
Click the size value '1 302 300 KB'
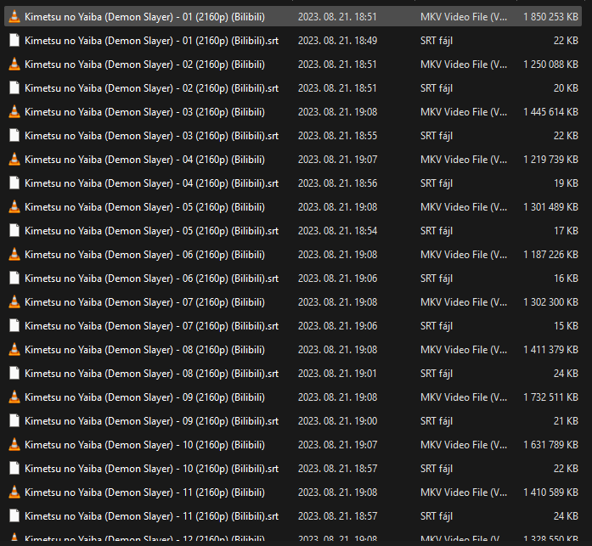click(550, 301)
